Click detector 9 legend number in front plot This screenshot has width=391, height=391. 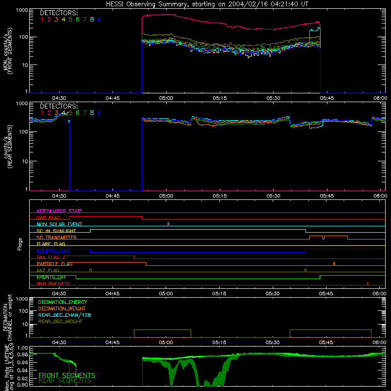click(99, 20)
